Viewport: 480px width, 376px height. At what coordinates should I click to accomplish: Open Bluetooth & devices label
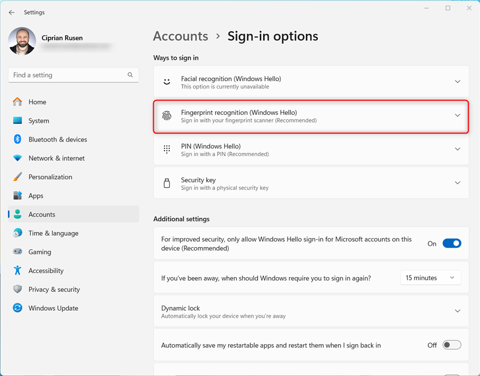pyautogui.click(x=58, y=139)
